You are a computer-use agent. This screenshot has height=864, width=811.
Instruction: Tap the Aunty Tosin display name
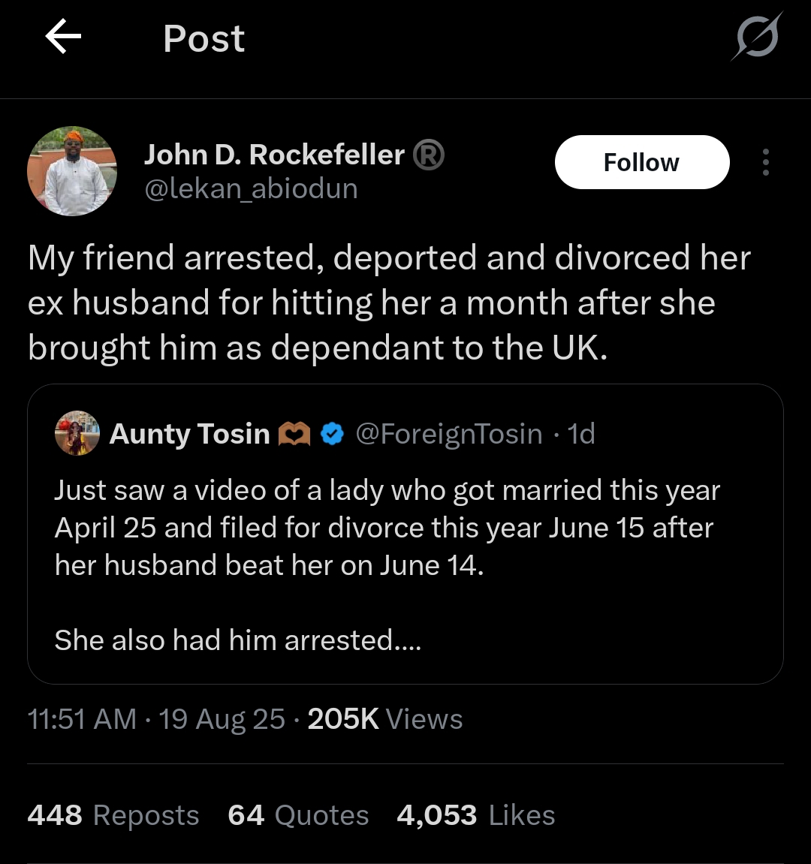click(189, 434)
